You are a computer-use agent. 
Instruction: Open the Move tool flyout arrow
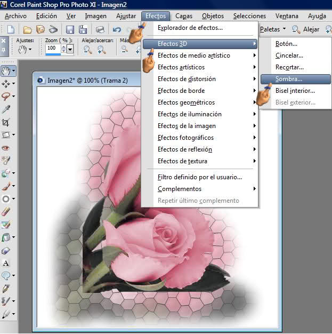(x=14, y=83)
